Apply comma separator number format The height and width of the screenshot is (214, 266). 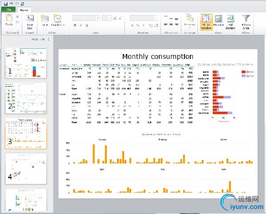144,25
